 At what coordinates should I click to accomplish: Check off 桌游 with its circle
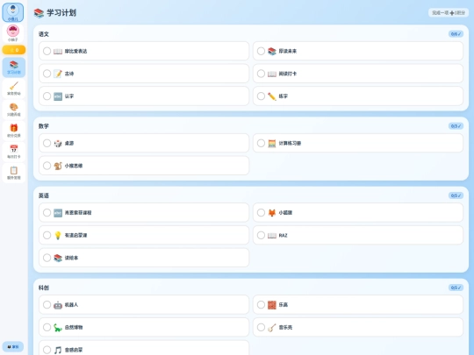[x=47, y=143]
